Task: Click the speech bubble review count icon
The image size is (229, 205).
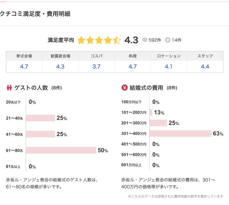Action: (x=145, y=40)
